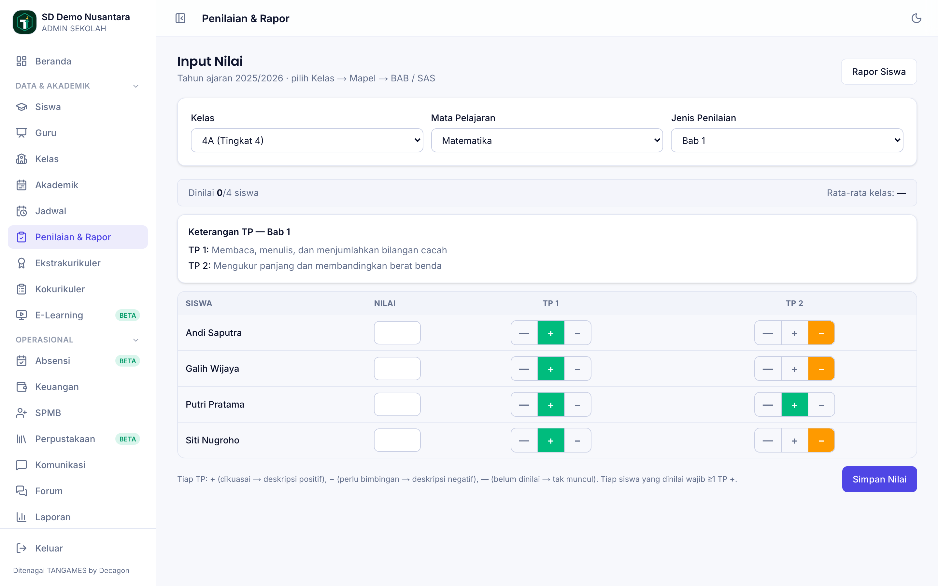Click Siti Nugroho's Nilai input field

point(397,440)
